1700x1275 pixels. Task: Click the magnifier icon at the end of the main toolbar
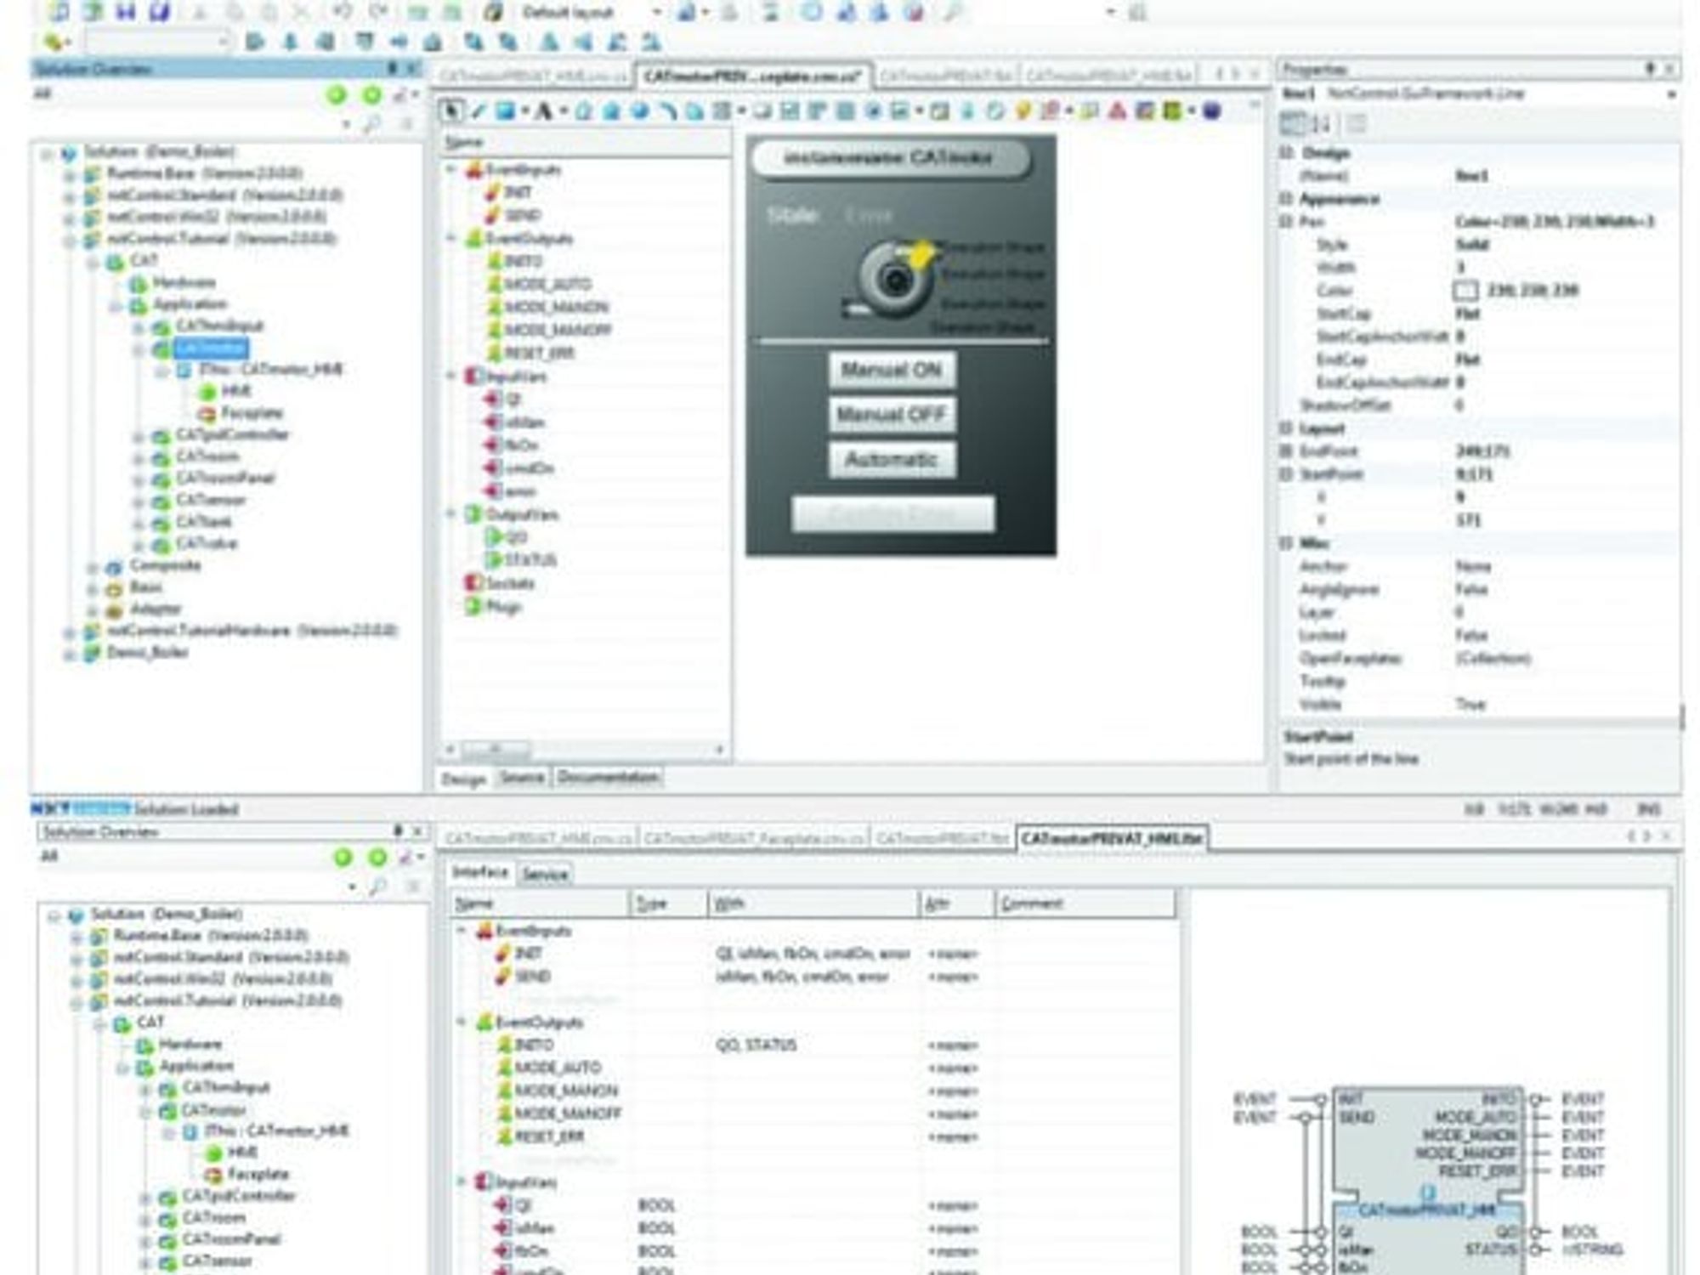pos(953,12)
